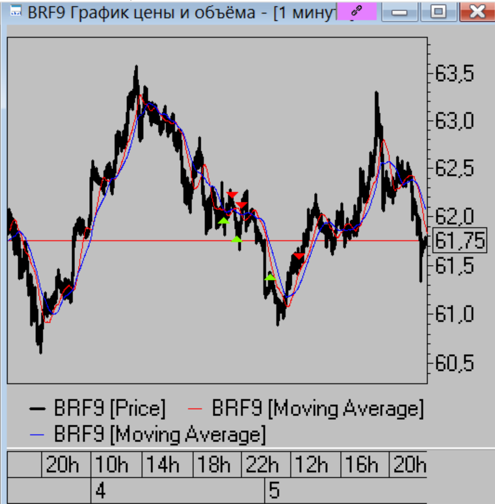The height and width of the screenshot is (504, 495).
Task: Close the BRF9 chart window
Action: click(478, 11)
